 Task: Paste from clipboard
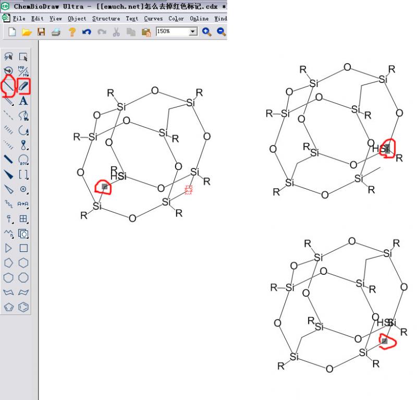(146, 32)
